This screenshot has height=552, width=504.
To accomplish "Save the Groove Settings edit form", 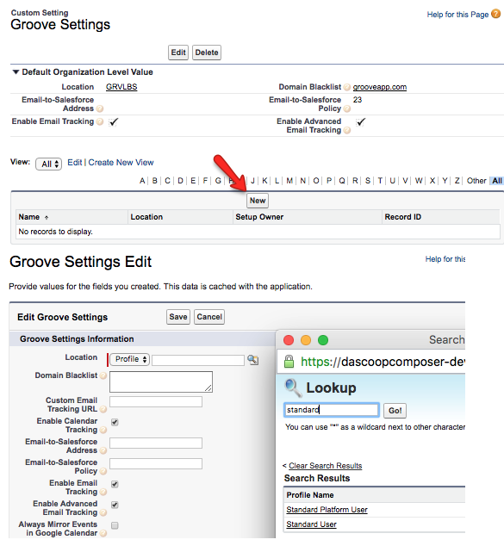I will tap(178, 317).
